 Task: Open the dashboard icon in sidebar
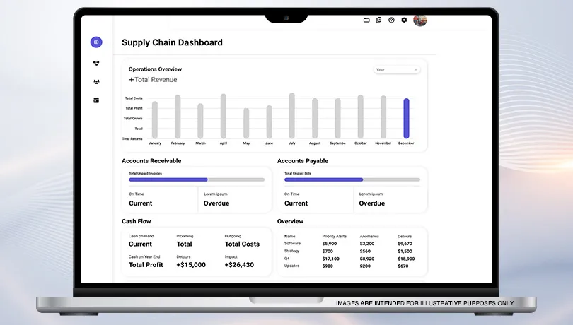[x=96, y=42]
